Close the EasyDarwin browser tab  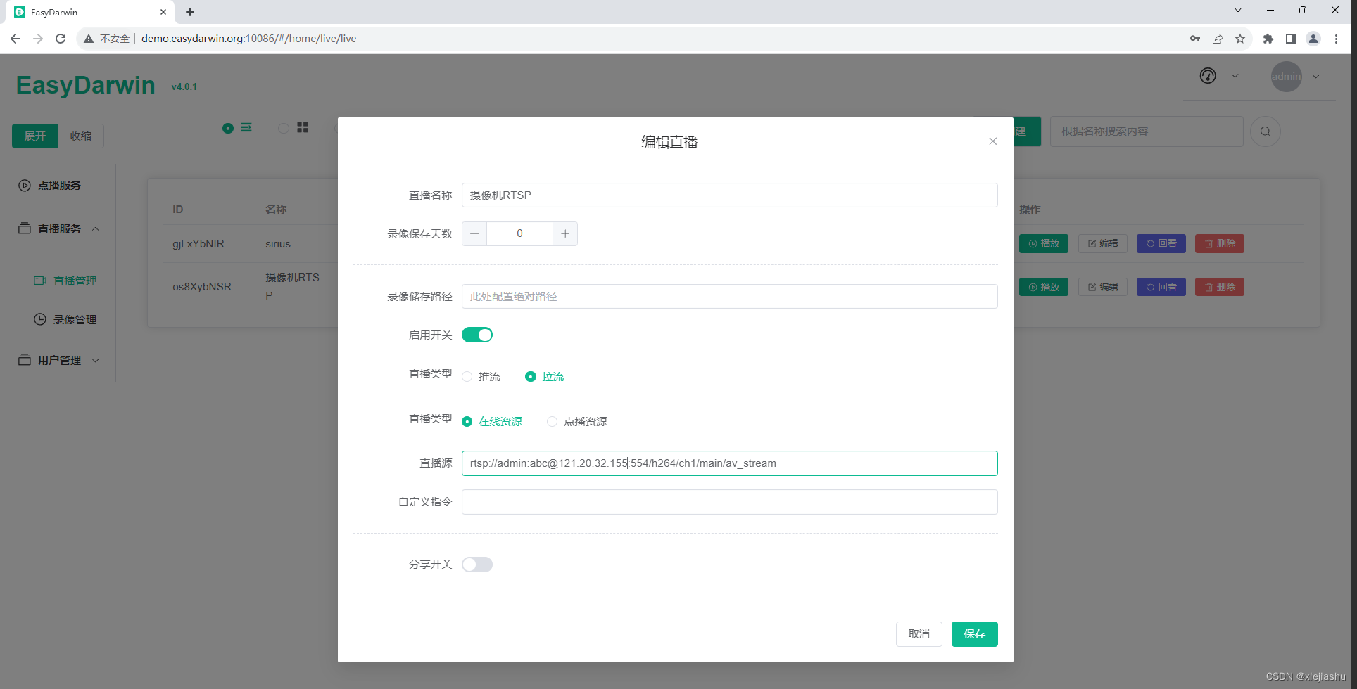tap(163, 12)
